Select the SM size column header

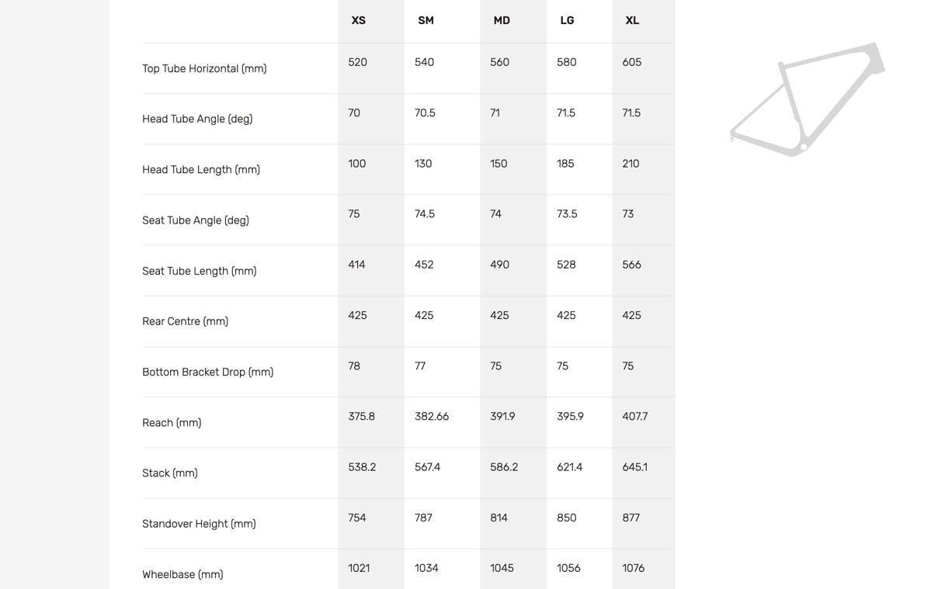pyautogui.click(x=426, y=20)
